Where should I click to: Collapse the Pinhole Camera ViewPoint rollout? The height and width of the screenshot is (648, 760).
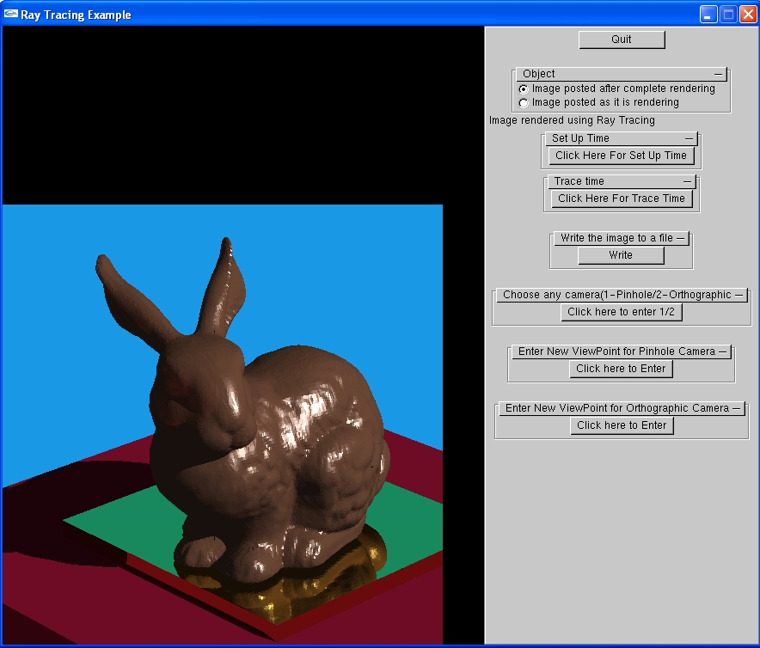pos(622,352)
